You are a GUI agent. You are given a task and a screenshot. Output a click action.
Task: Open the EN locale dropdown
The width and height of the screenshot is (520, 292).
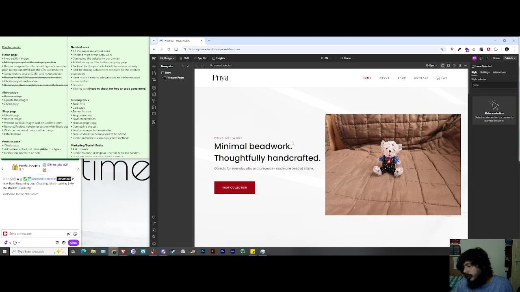click(325, 58)
